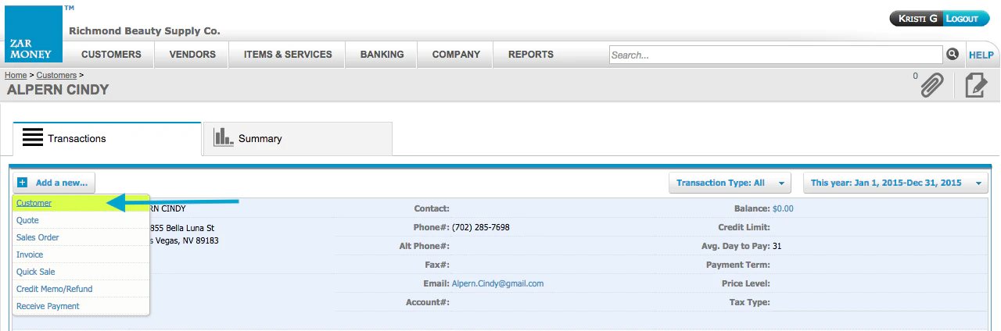
Task: Click the Tax Type label
Action: point(749,302)
